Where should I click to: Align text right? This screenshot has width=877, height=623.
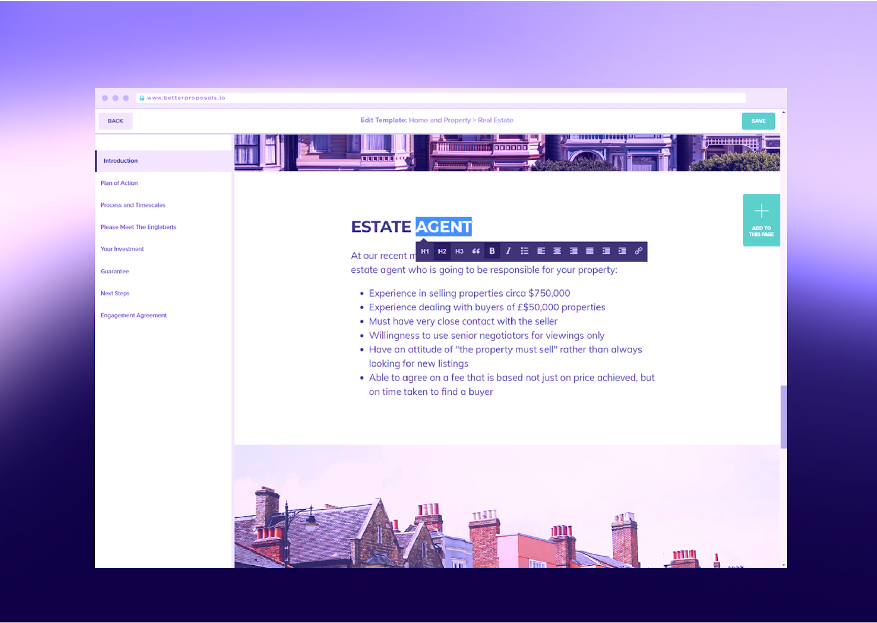(x=573, y=251)
